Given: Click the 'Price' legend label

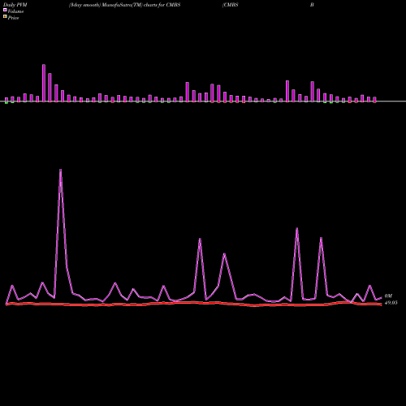Looking at the screenshot, I should (13, 18).
